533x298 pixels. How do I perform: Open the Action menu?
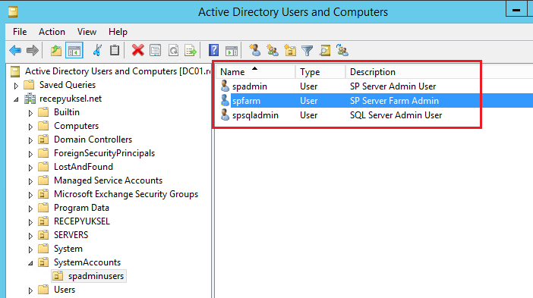click(x=52, y=32)
